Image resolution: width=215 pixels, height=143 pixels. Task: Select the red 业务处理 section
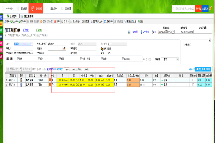pyautogui.click(x=36, y=9)
